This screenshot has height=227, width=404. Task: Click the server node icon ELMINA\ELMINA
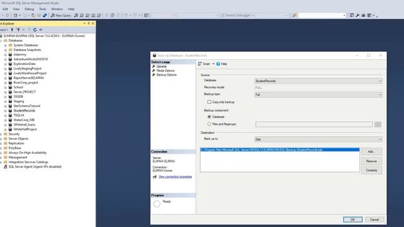point(1,36)
